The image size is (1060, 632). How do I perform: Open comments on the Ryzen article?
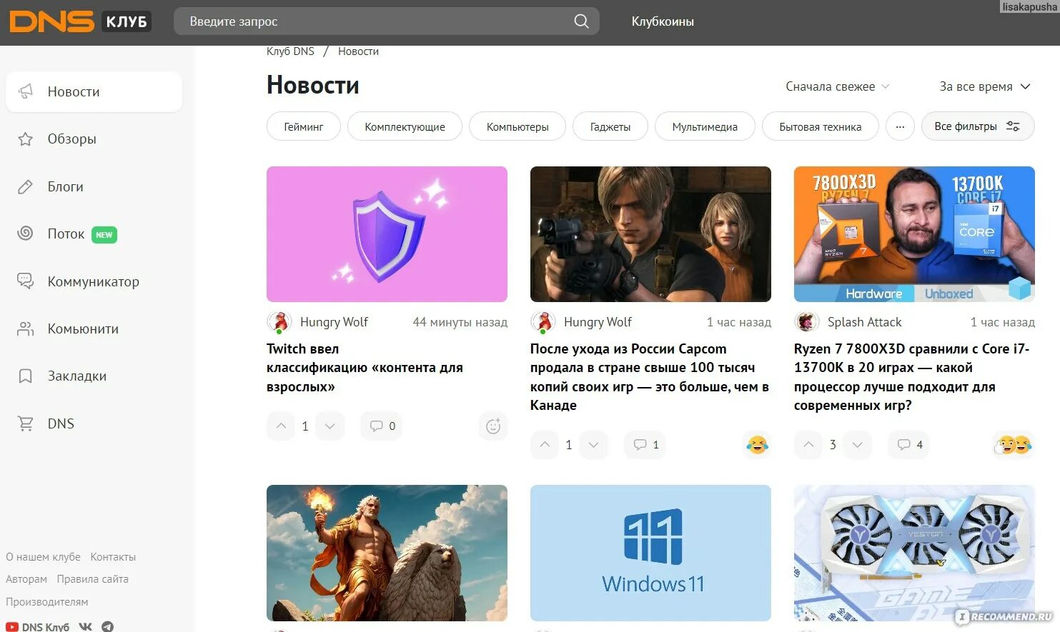coord(909,445)
